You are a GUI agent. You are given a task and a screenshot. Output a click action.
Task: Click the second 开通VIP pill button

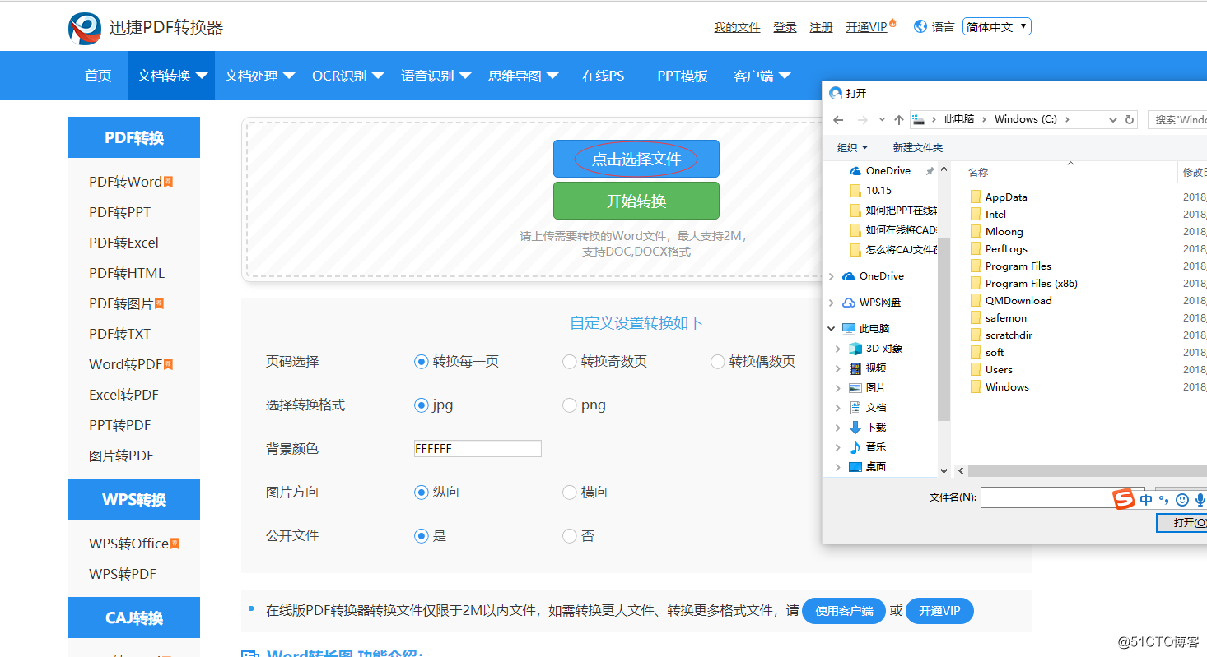click(x=939, y=611)
